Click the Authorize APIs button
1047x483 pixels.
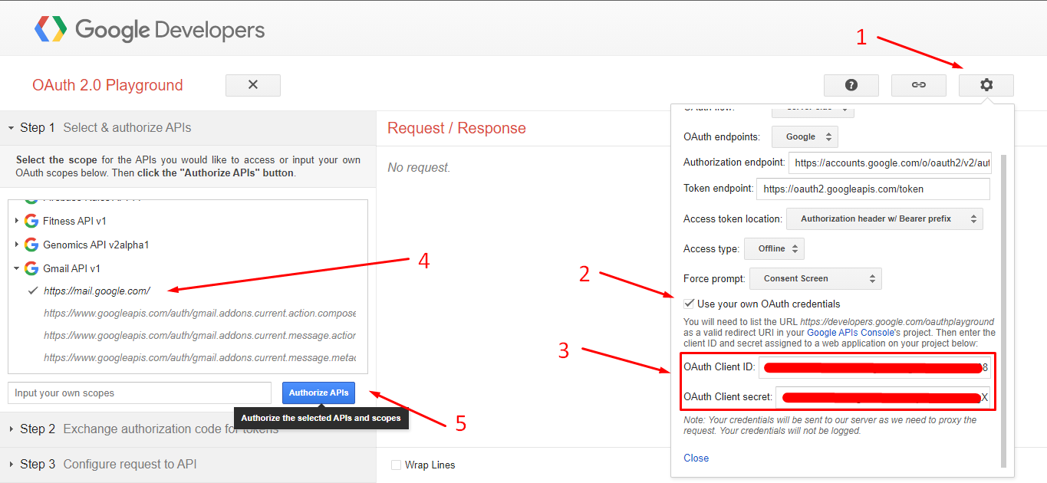tap(318, 393)
